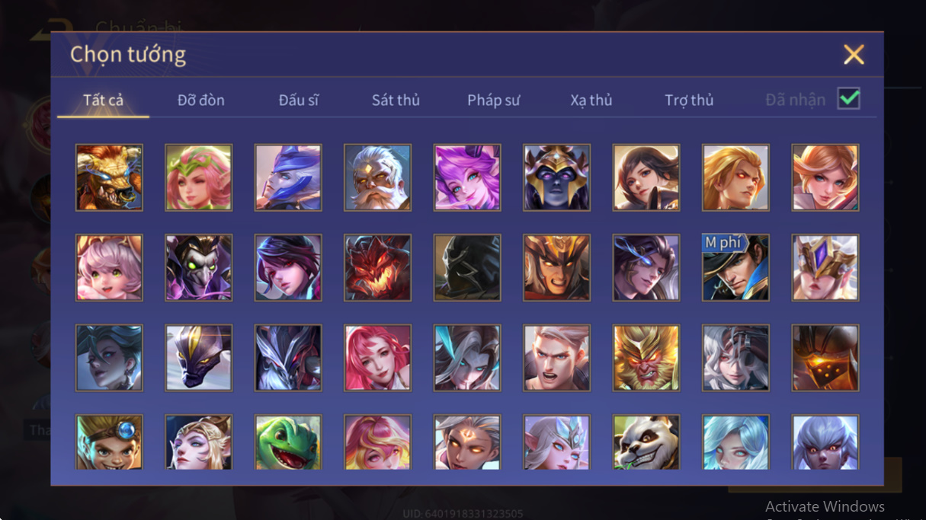Screen dimensions: 926x520
Task: Select the golden lion beast hero portrait
Action: pos(109,177)
